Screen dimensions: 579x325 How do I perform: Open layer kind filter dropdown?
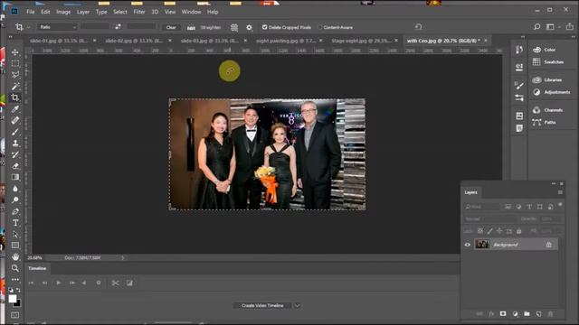pyautogui.click(x=482, y=207)
